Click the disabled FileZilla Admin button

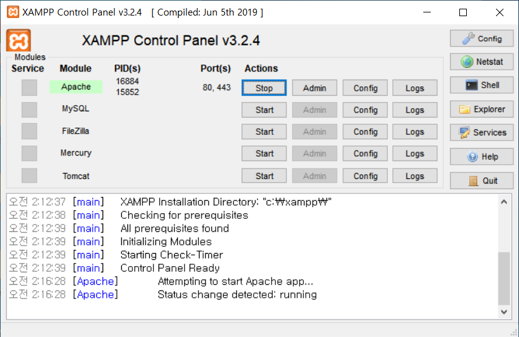tap(315, 132)
